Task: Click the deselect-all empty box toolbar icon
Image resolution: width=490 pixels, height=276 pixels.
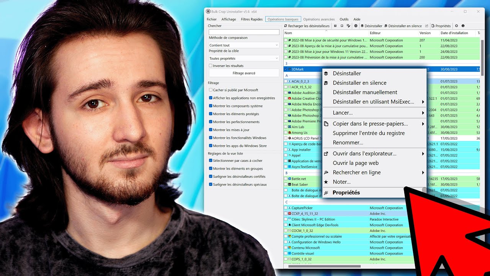Action: point(342,26)
